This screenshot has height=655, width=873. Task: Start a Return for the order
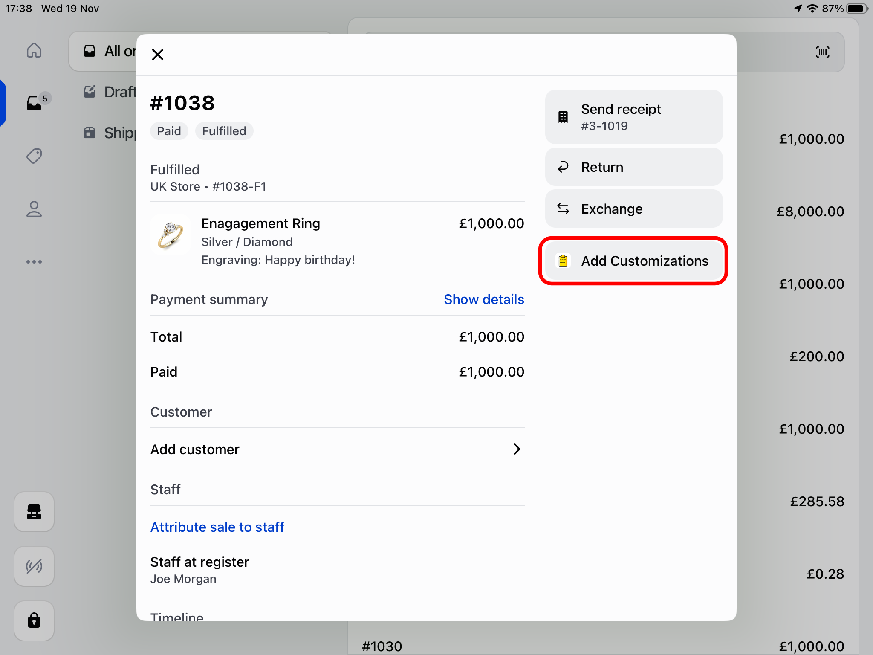633,167
